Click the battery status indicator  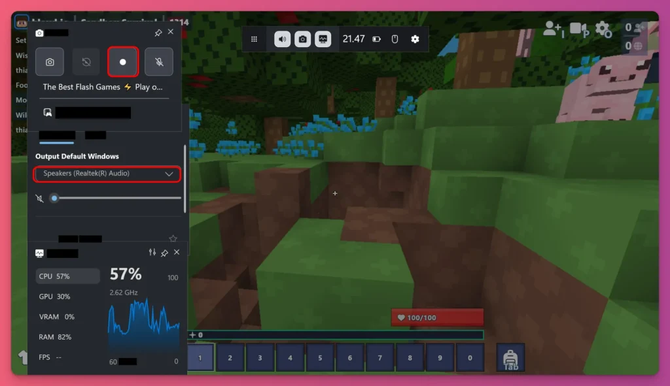(x=376, y=39)
